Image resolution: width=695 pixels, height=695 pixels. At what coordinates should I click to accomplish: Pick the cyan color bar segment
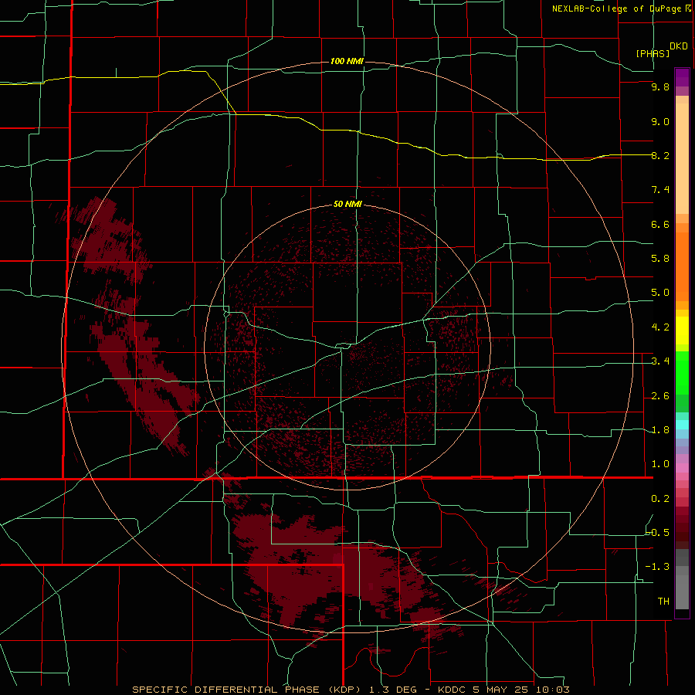click(682, 425)
